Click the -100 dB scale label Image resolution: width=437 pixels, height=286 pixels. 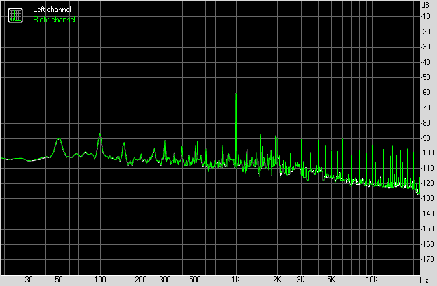pos(427,153)
